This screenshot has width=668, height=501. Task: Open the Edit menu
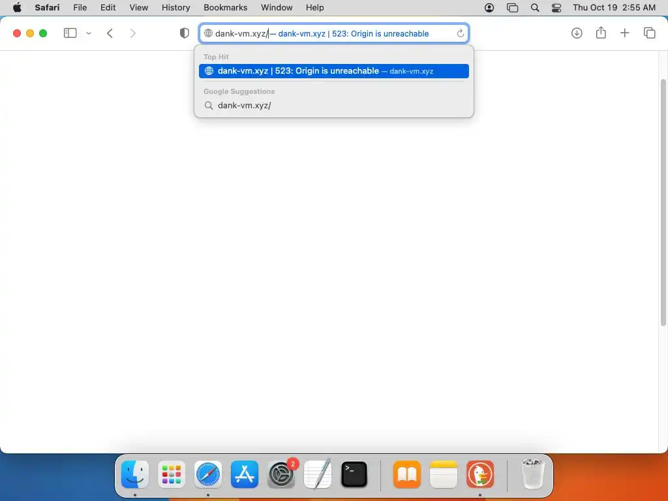108,8
